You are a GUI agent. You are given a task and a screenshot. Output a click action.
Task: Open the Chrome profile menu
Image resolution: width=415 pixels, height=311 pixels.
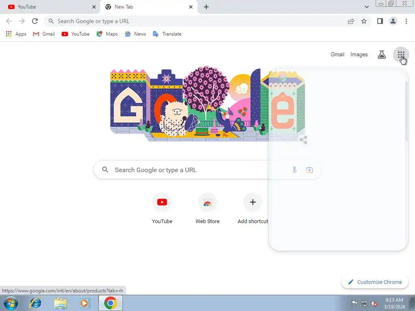pos(393,21)
